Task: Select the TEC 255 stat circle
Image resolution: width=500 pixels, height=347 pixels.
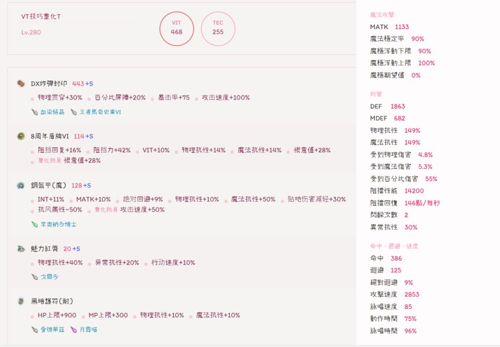Action: pos(218,29)
